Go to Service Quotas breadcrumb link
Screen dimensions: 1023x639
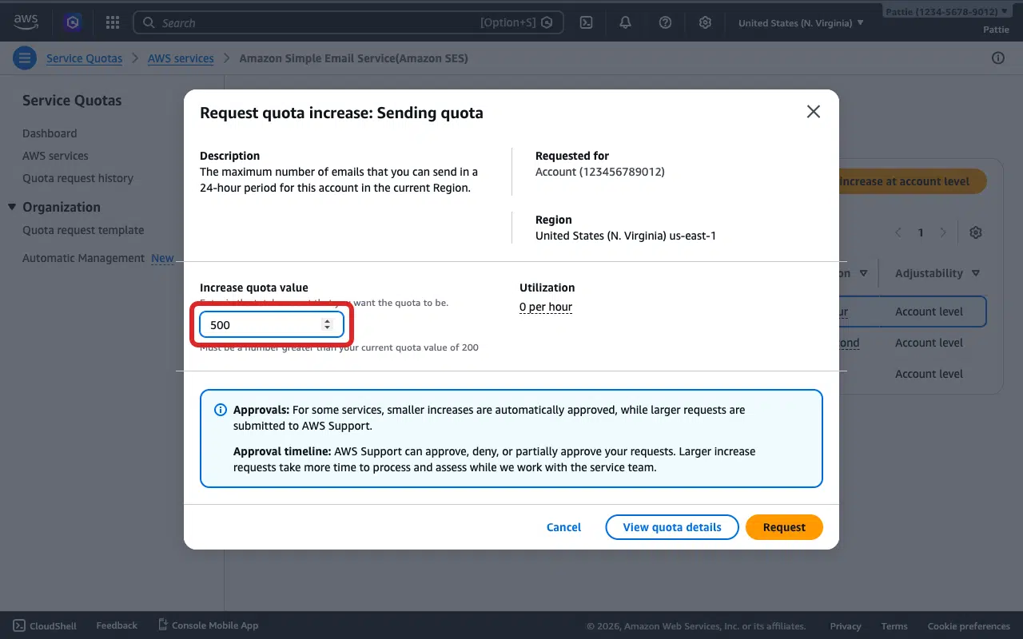84,58
